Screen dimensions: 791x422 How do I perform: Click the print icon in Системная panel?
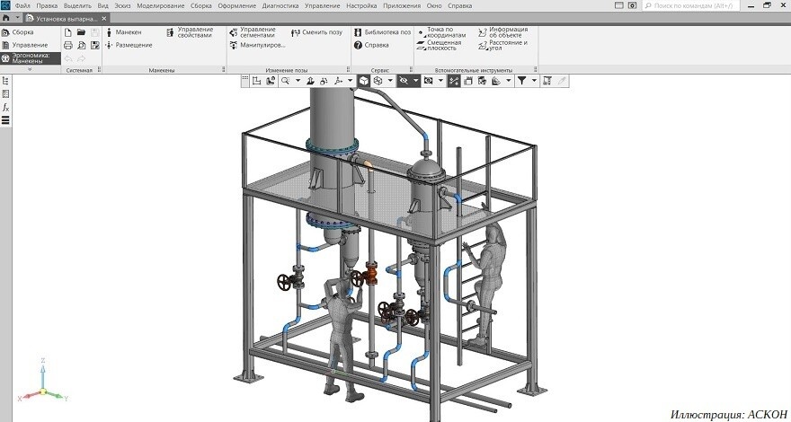(68, 46)
